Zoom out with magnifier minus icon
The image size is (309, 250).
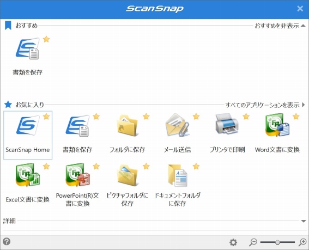click(253, 242)
